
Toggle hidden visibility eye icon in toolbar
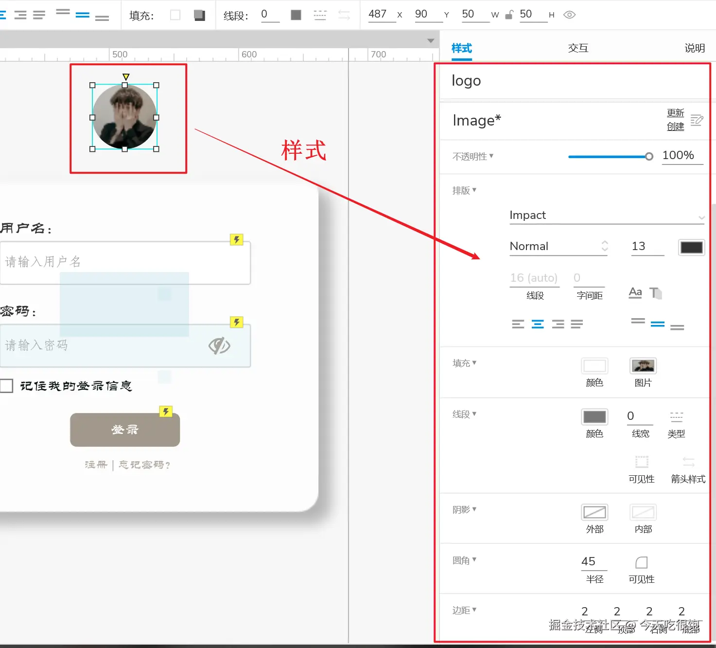(569, 15)
